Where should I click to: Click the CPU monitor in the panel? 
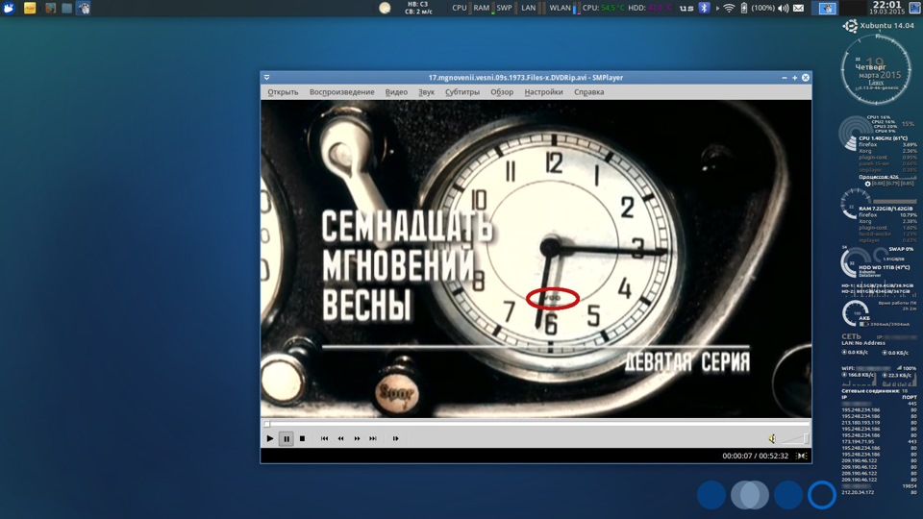[x=461, y=8]
